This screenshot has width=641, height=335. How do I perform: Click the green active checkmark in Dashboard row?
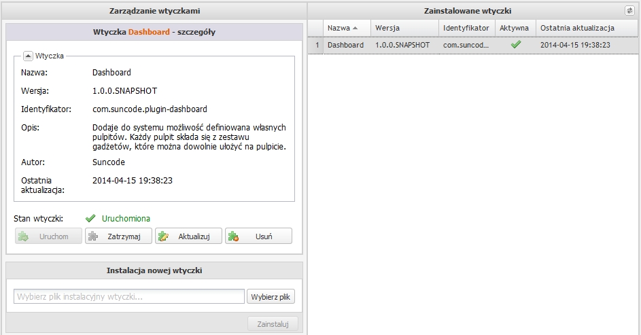pyautogui.click(x=516, y=45)
